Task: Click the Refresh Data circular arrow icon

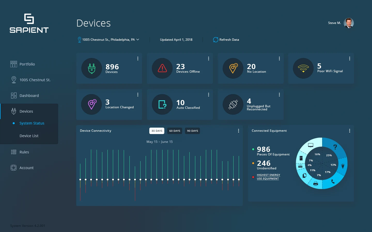Action: click(x=215, y=40)
